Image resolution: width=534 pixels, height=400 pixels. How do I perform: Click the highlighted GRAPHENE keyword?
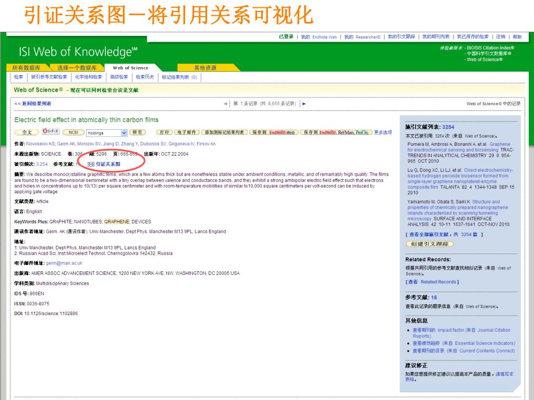(117, 222)
